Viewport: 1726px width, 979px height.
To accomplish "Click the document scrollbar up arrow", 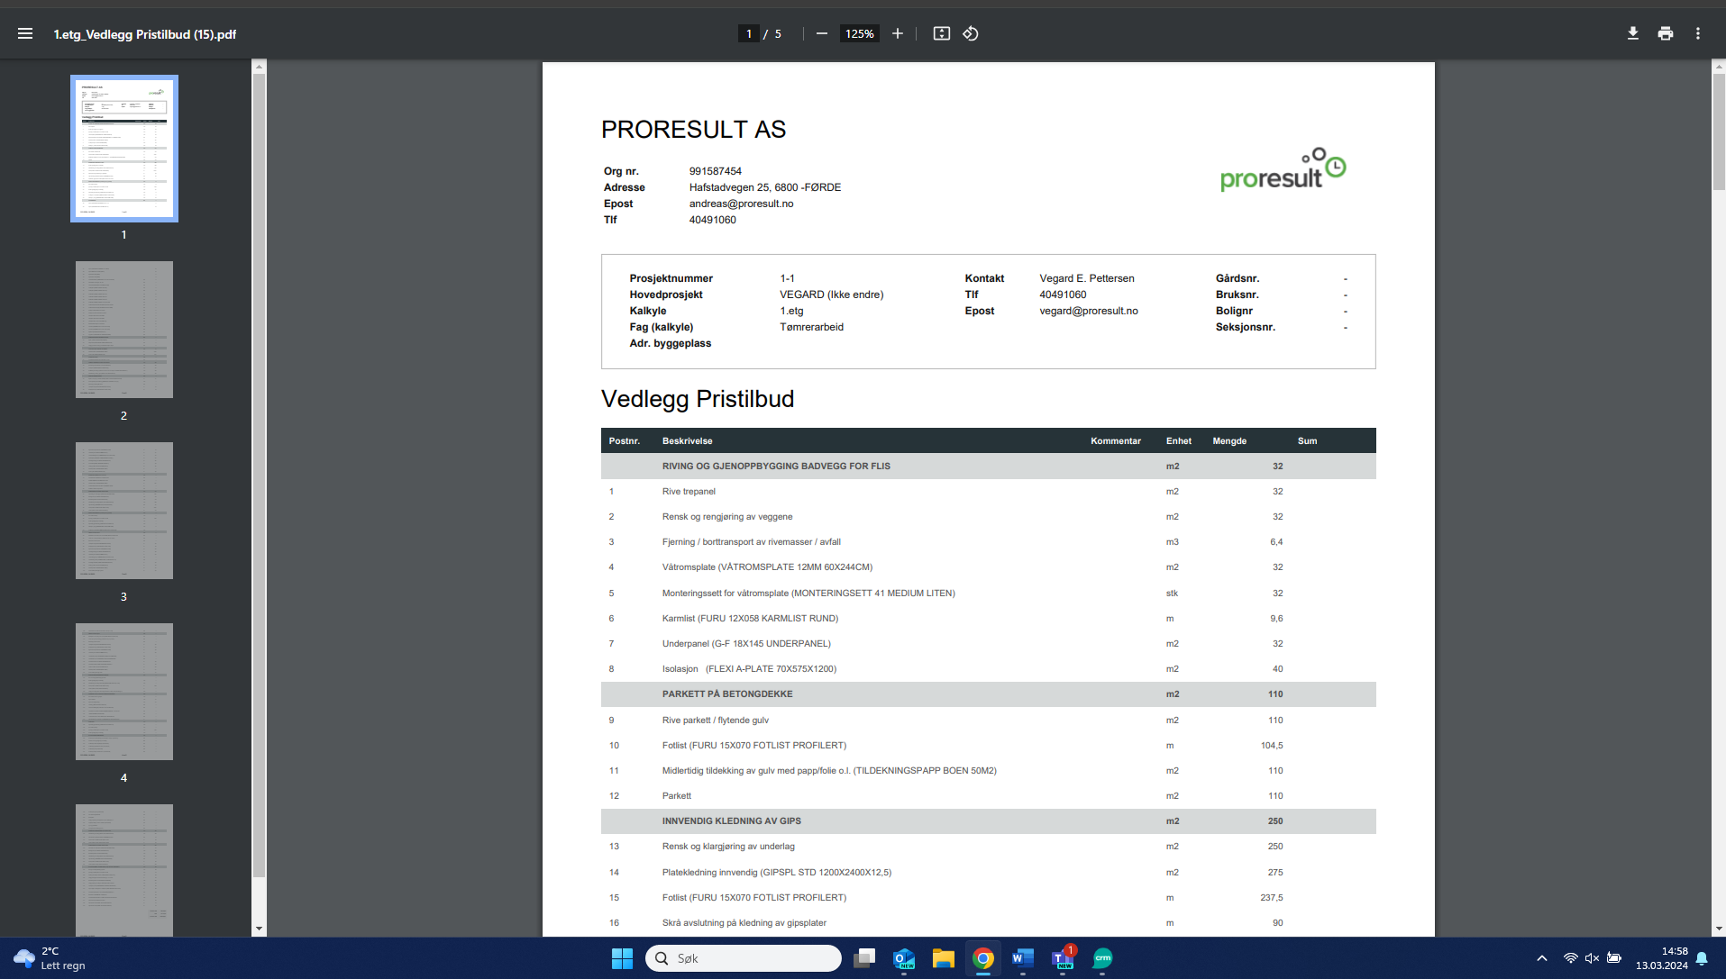I will (1719, 66).
